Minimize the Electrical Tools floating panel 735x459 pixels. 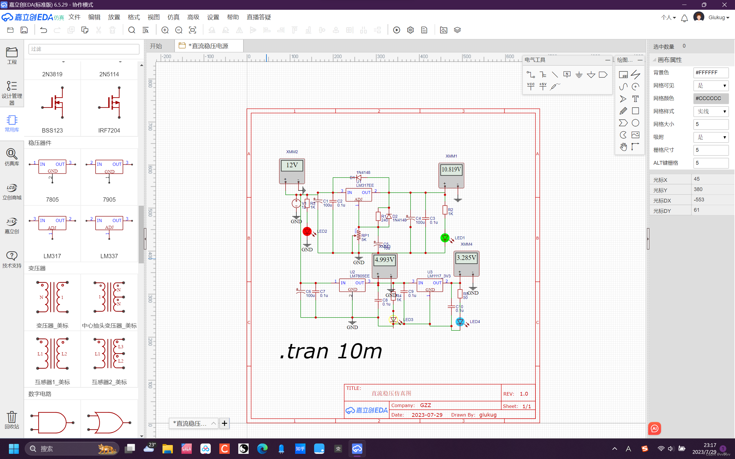click(608, 60)
